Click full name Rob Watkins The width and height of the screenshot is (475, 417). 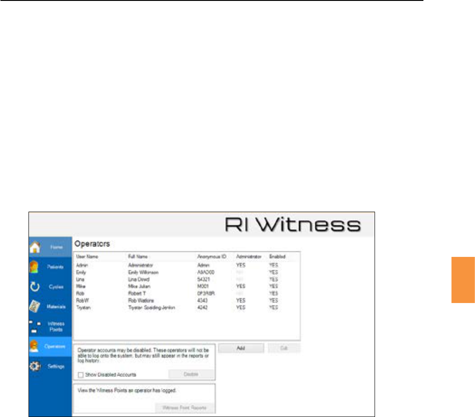[x=141, y=301]
